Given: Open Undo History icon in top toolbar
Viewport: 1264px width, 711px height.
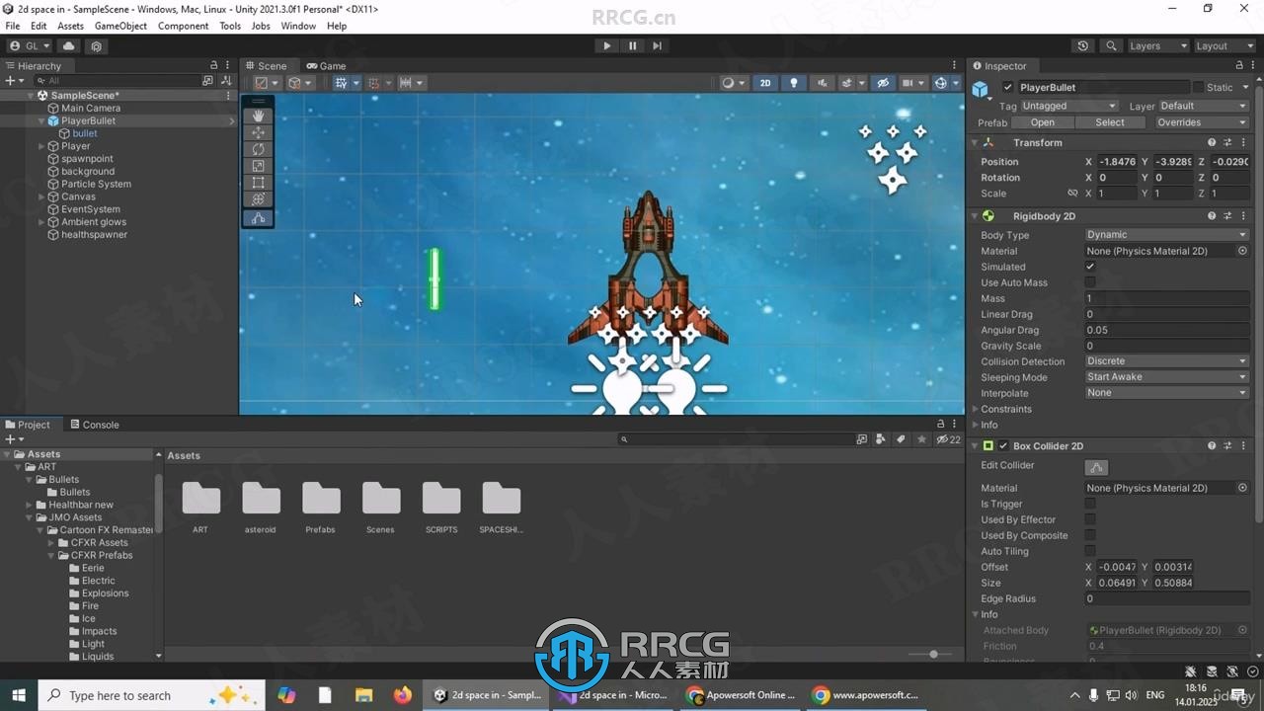Looking at the screenshot, I should (1083, 45).
